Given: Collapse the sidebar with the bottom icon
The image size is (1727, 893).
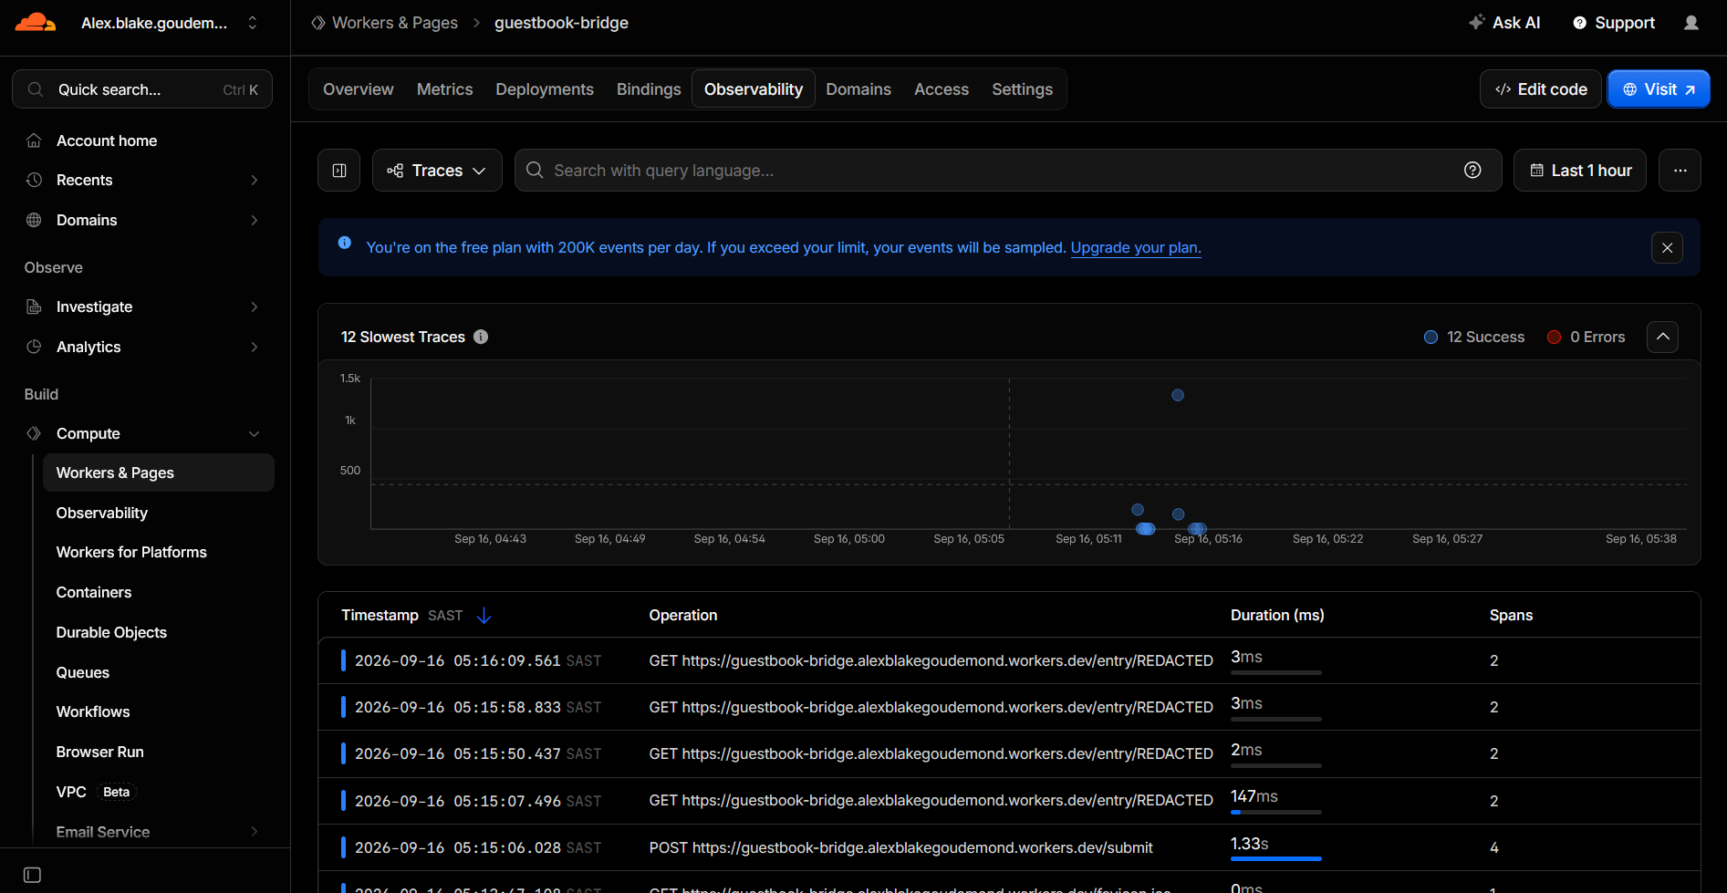Looking at the screenshot, I should coord(32,875).
